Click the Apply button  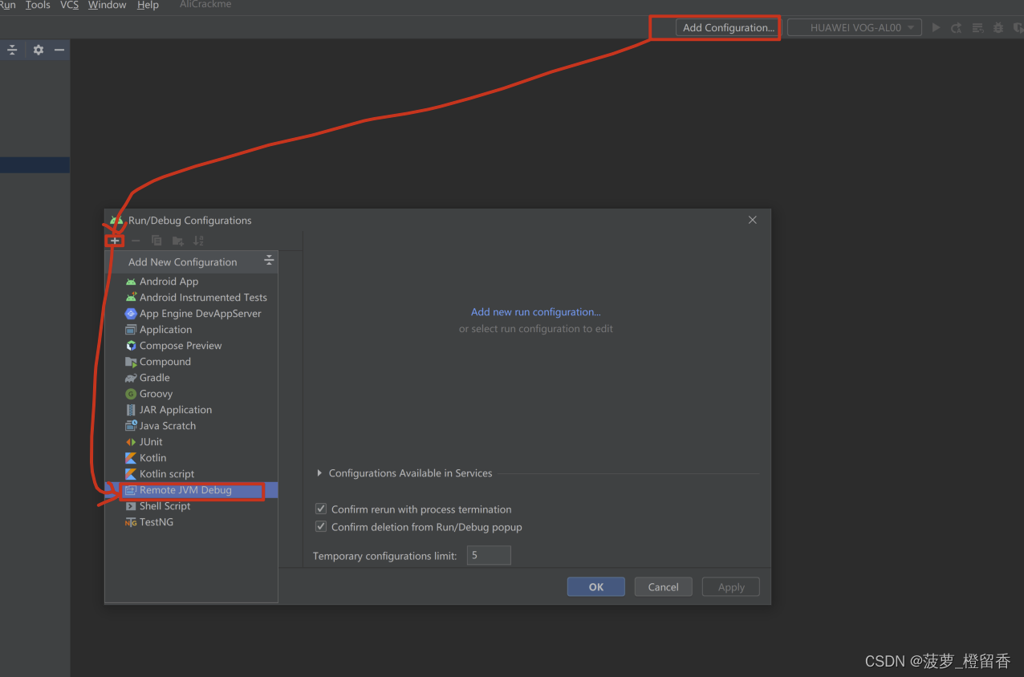coord(731,587)
